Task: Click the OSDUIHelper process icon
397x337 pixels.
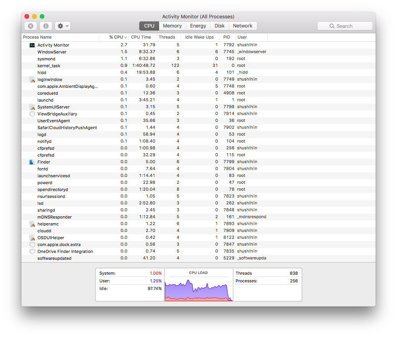Action: click(32, 238)
